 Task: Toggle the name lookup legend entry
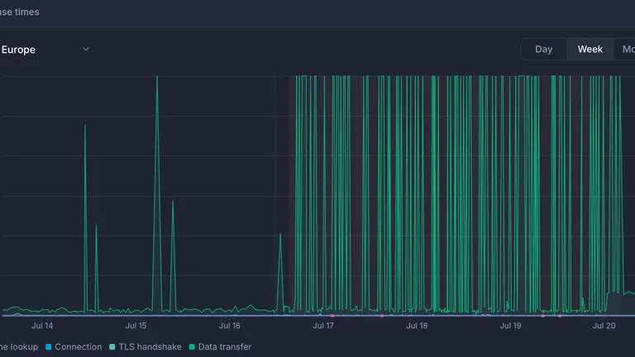[x=19, y=347]
